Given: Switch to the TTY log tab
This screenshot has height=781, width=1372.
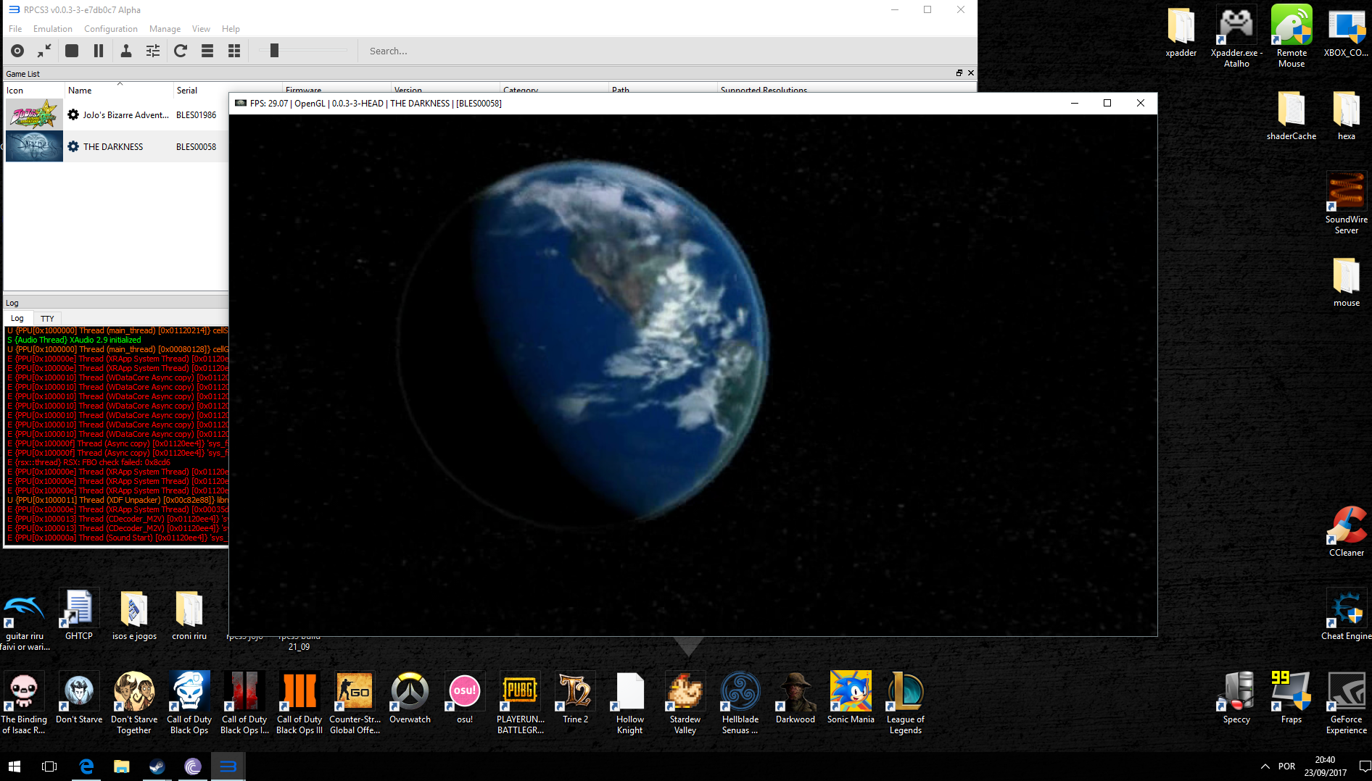Looking at the screenshot, I should 47,319.
